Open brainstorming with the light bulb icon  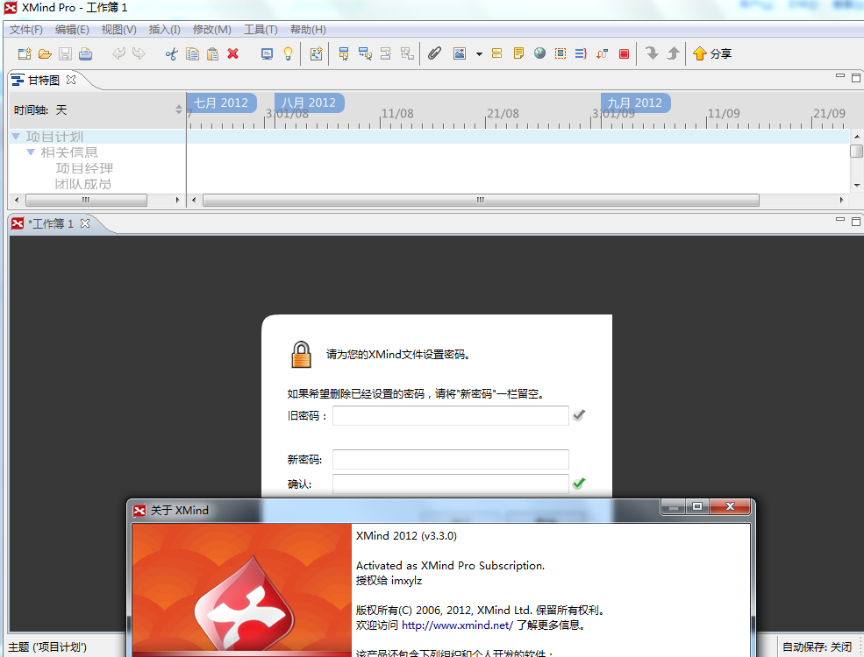288,53
